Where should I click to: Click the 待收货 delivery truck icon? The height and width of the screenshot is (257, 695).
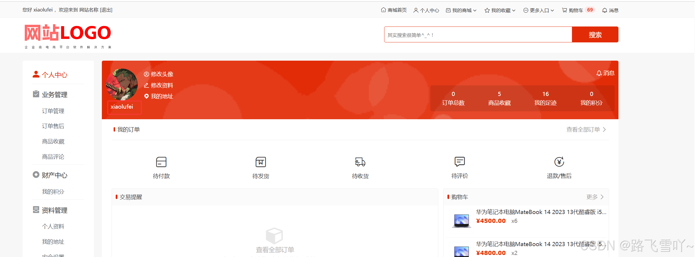[x=360, y=162]
